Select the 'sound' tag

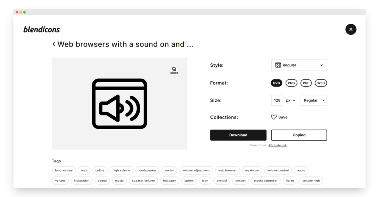pos(102,181)
